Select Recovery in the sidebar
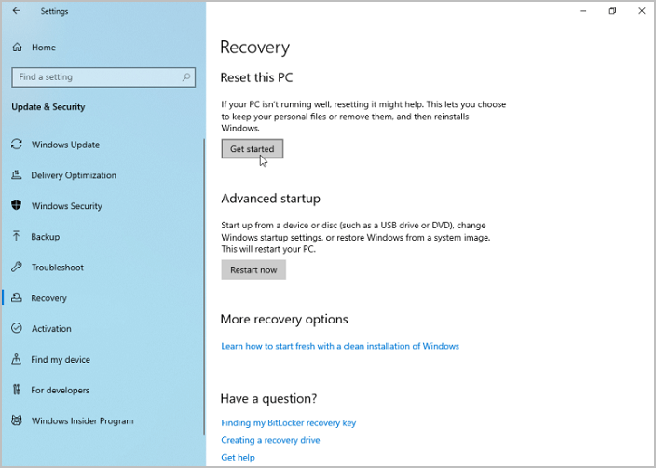656x468 pixels. pos(48,298)
